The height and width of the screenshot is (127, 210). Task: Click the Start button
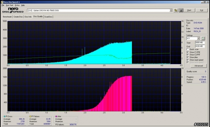tap(189, 10)
